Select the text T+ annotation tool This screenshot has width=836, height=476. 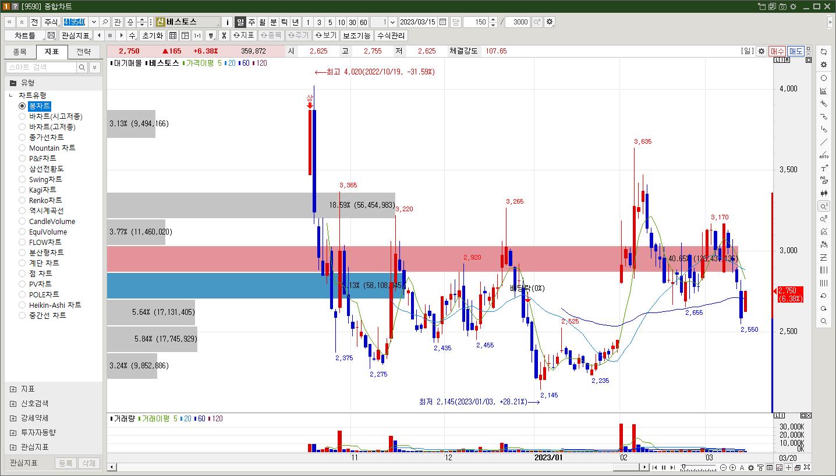point(824,168)
